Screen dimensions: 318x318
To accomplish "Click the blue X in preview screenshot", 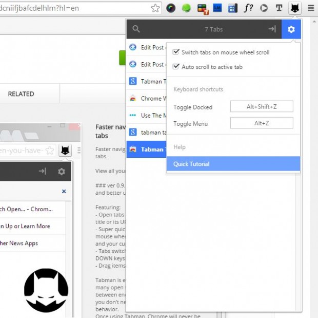I will [x=64, y=191].
